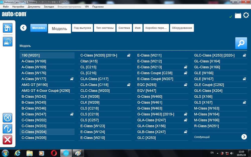Select the Mercedes breadcrumb tab
This screenshot has height=157, width=251.
coord(39,28)
